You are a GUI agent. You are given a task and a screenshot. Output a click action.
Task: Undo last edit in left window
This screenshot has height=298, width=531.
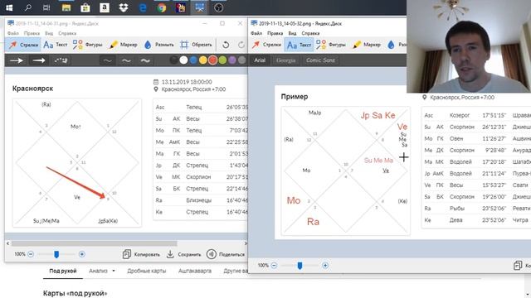pos(226,45)
